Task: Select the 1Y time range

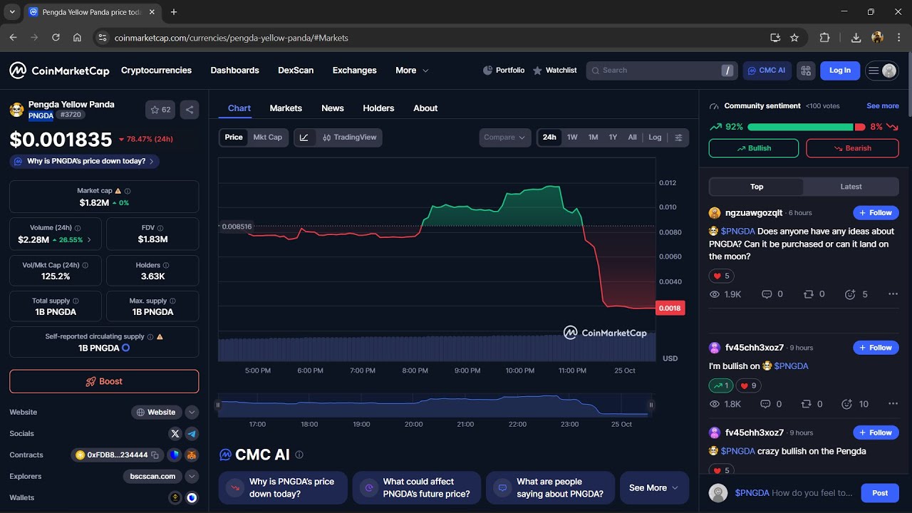Action: 613,138
